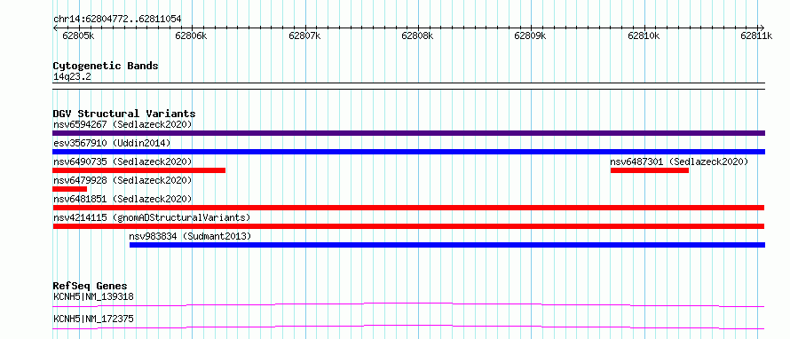Click the 62808k ruler tick label
The height and width of the screenshot is (339, 790).
tap(417, 35)
